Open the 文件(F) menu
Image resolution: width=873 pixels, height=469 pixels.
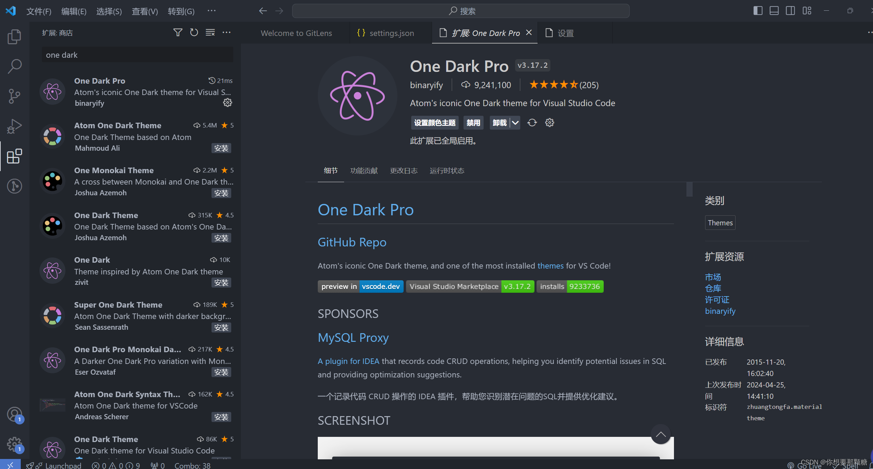[x=39, y=11]
